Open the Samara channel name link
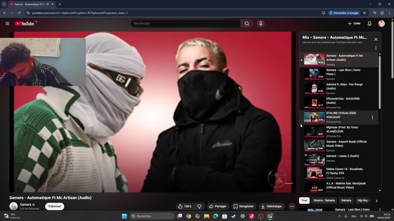 pos(26,204)
